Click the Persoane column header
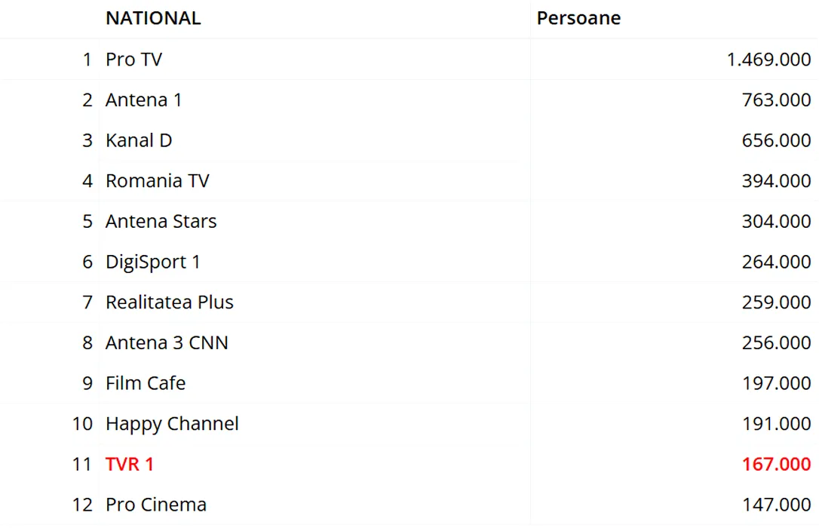This screenshot has height=528, width=819. [578, 18]
